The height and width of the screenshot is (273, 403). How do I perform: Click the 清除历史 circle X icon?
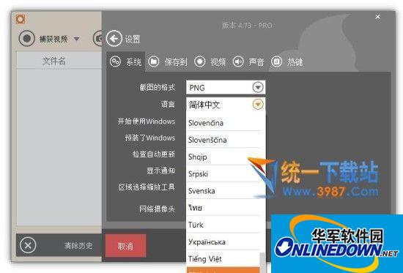coord(28,245)
